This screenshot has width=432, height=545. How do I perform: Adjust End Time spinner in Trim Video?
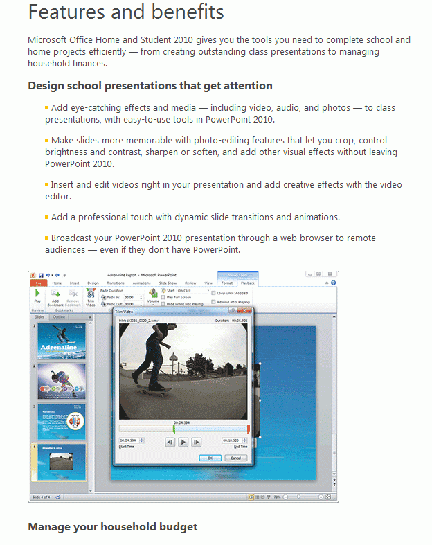click(244, 440)
